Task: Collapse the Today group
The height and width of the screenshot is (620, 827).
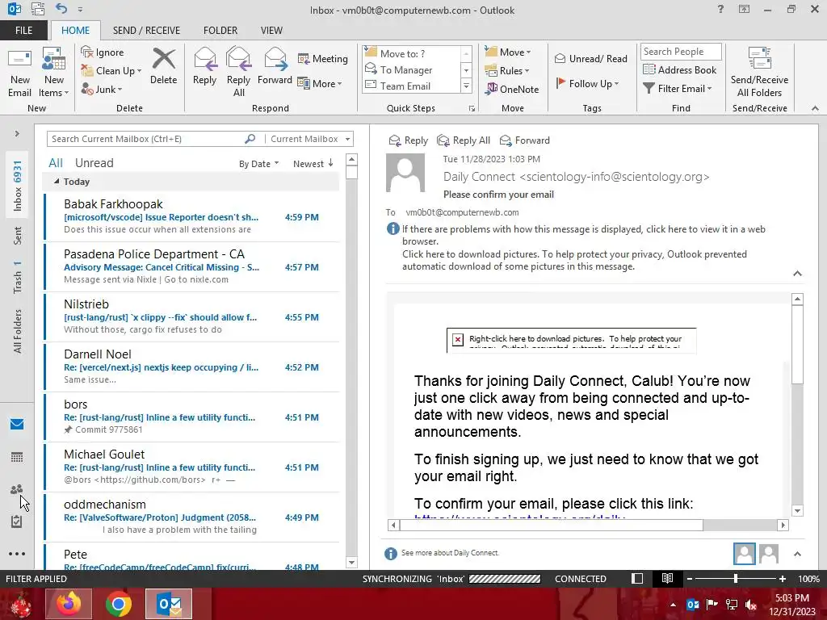Action: [x=57, y=182]
